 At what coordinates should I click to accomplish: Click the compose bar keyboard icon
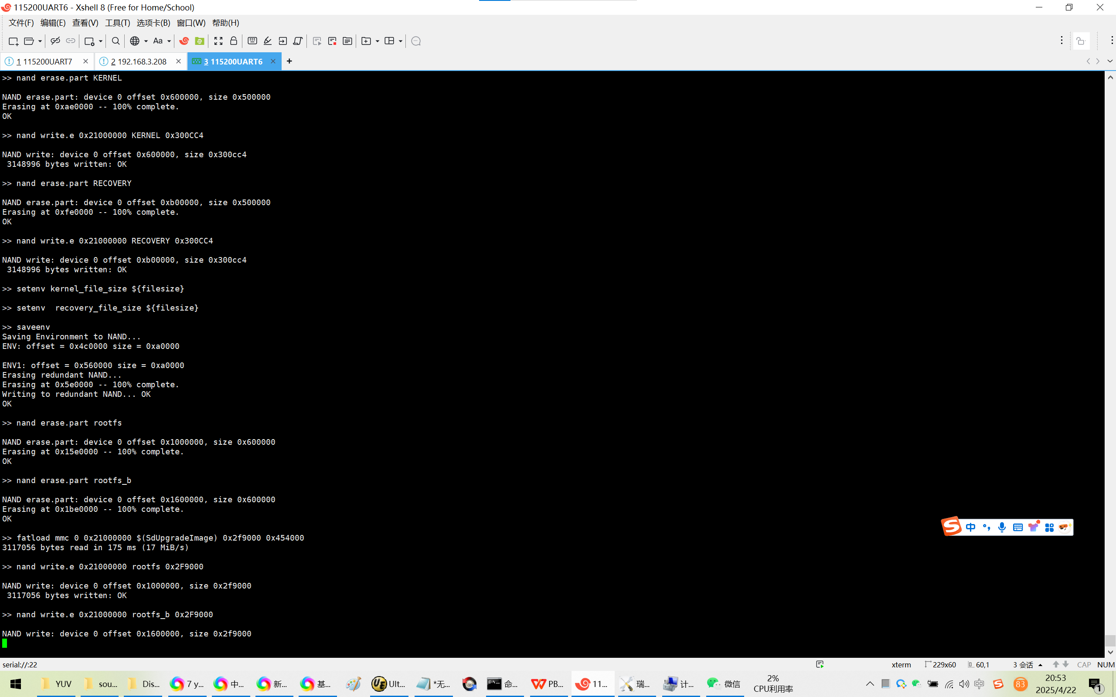click(x=252, y=41)
